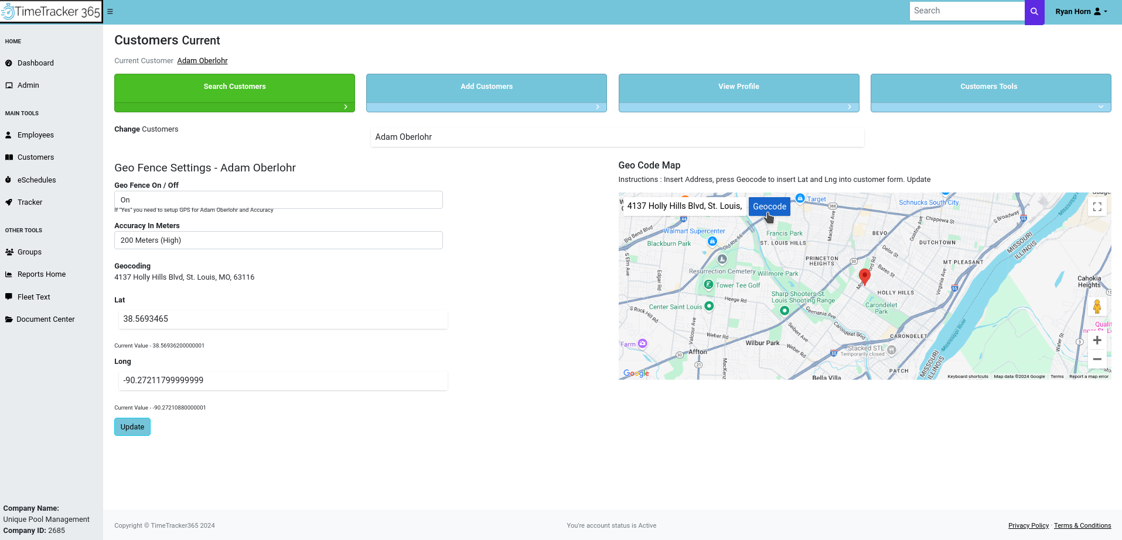Image resolution: width=1122 pixels, height=540 pixels.
Task: Open Employees from the sidebar icon
Action: click(x=8, y=135)
